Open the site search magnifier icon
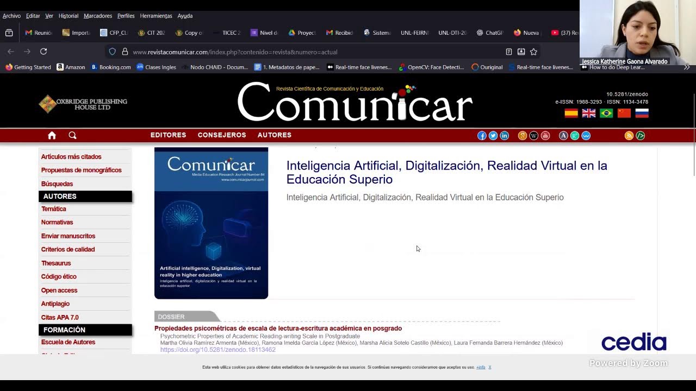This screenshot has height=391, width=696. pos(72,135)
